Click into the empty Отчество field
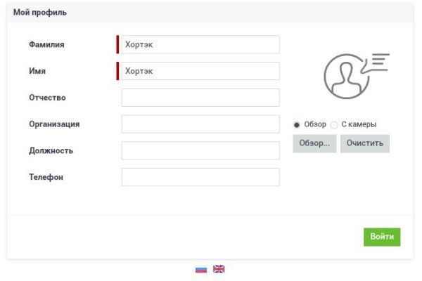The width and height of the screenshot is (422, 281). click(200, 98)
